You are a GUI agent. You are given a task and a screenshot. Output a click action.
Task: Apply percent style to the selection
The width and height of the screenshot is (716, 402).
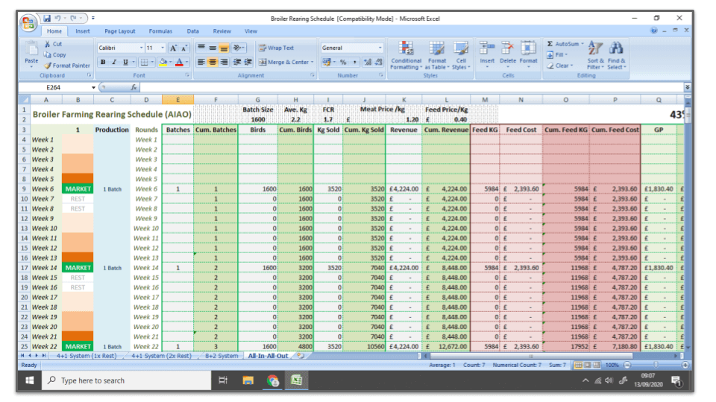(343, 62)
